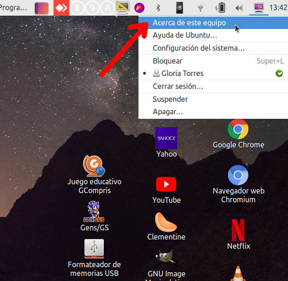Launch GNU Image Manipulation Program icon
This screenshot has height=281, width=288.
coord(165,258)
